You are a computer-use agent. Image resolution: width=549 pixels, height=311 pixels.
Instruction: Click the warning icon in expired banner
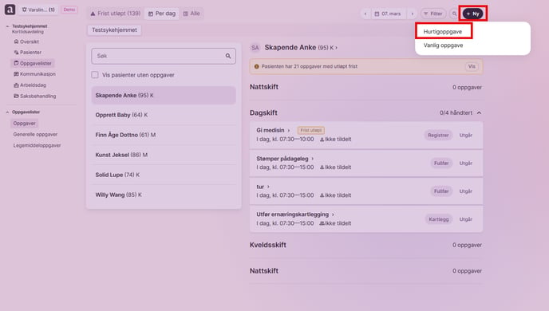point(257,66)
